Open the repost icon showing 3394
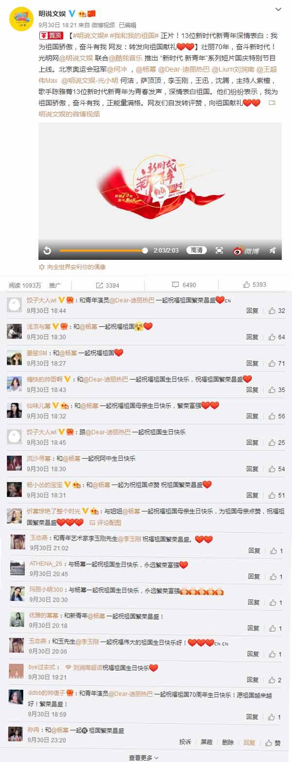Image resolution: width=292 pixels, height=762 pixels. pos(108,285)
